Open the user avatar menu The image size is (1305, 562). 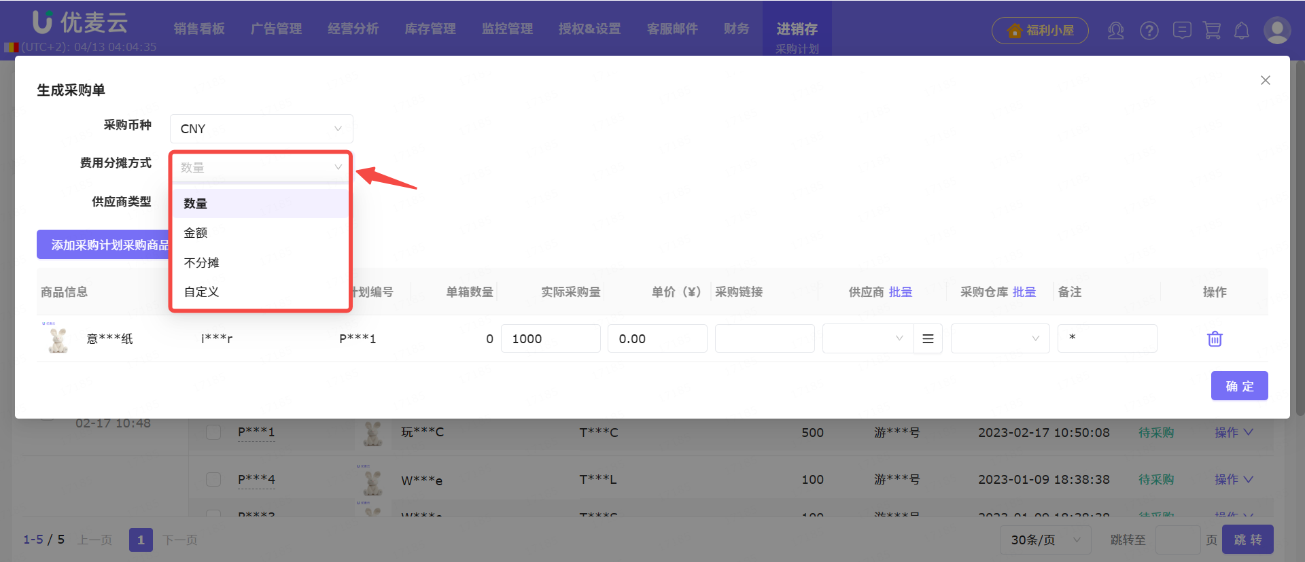point(1276,31)
